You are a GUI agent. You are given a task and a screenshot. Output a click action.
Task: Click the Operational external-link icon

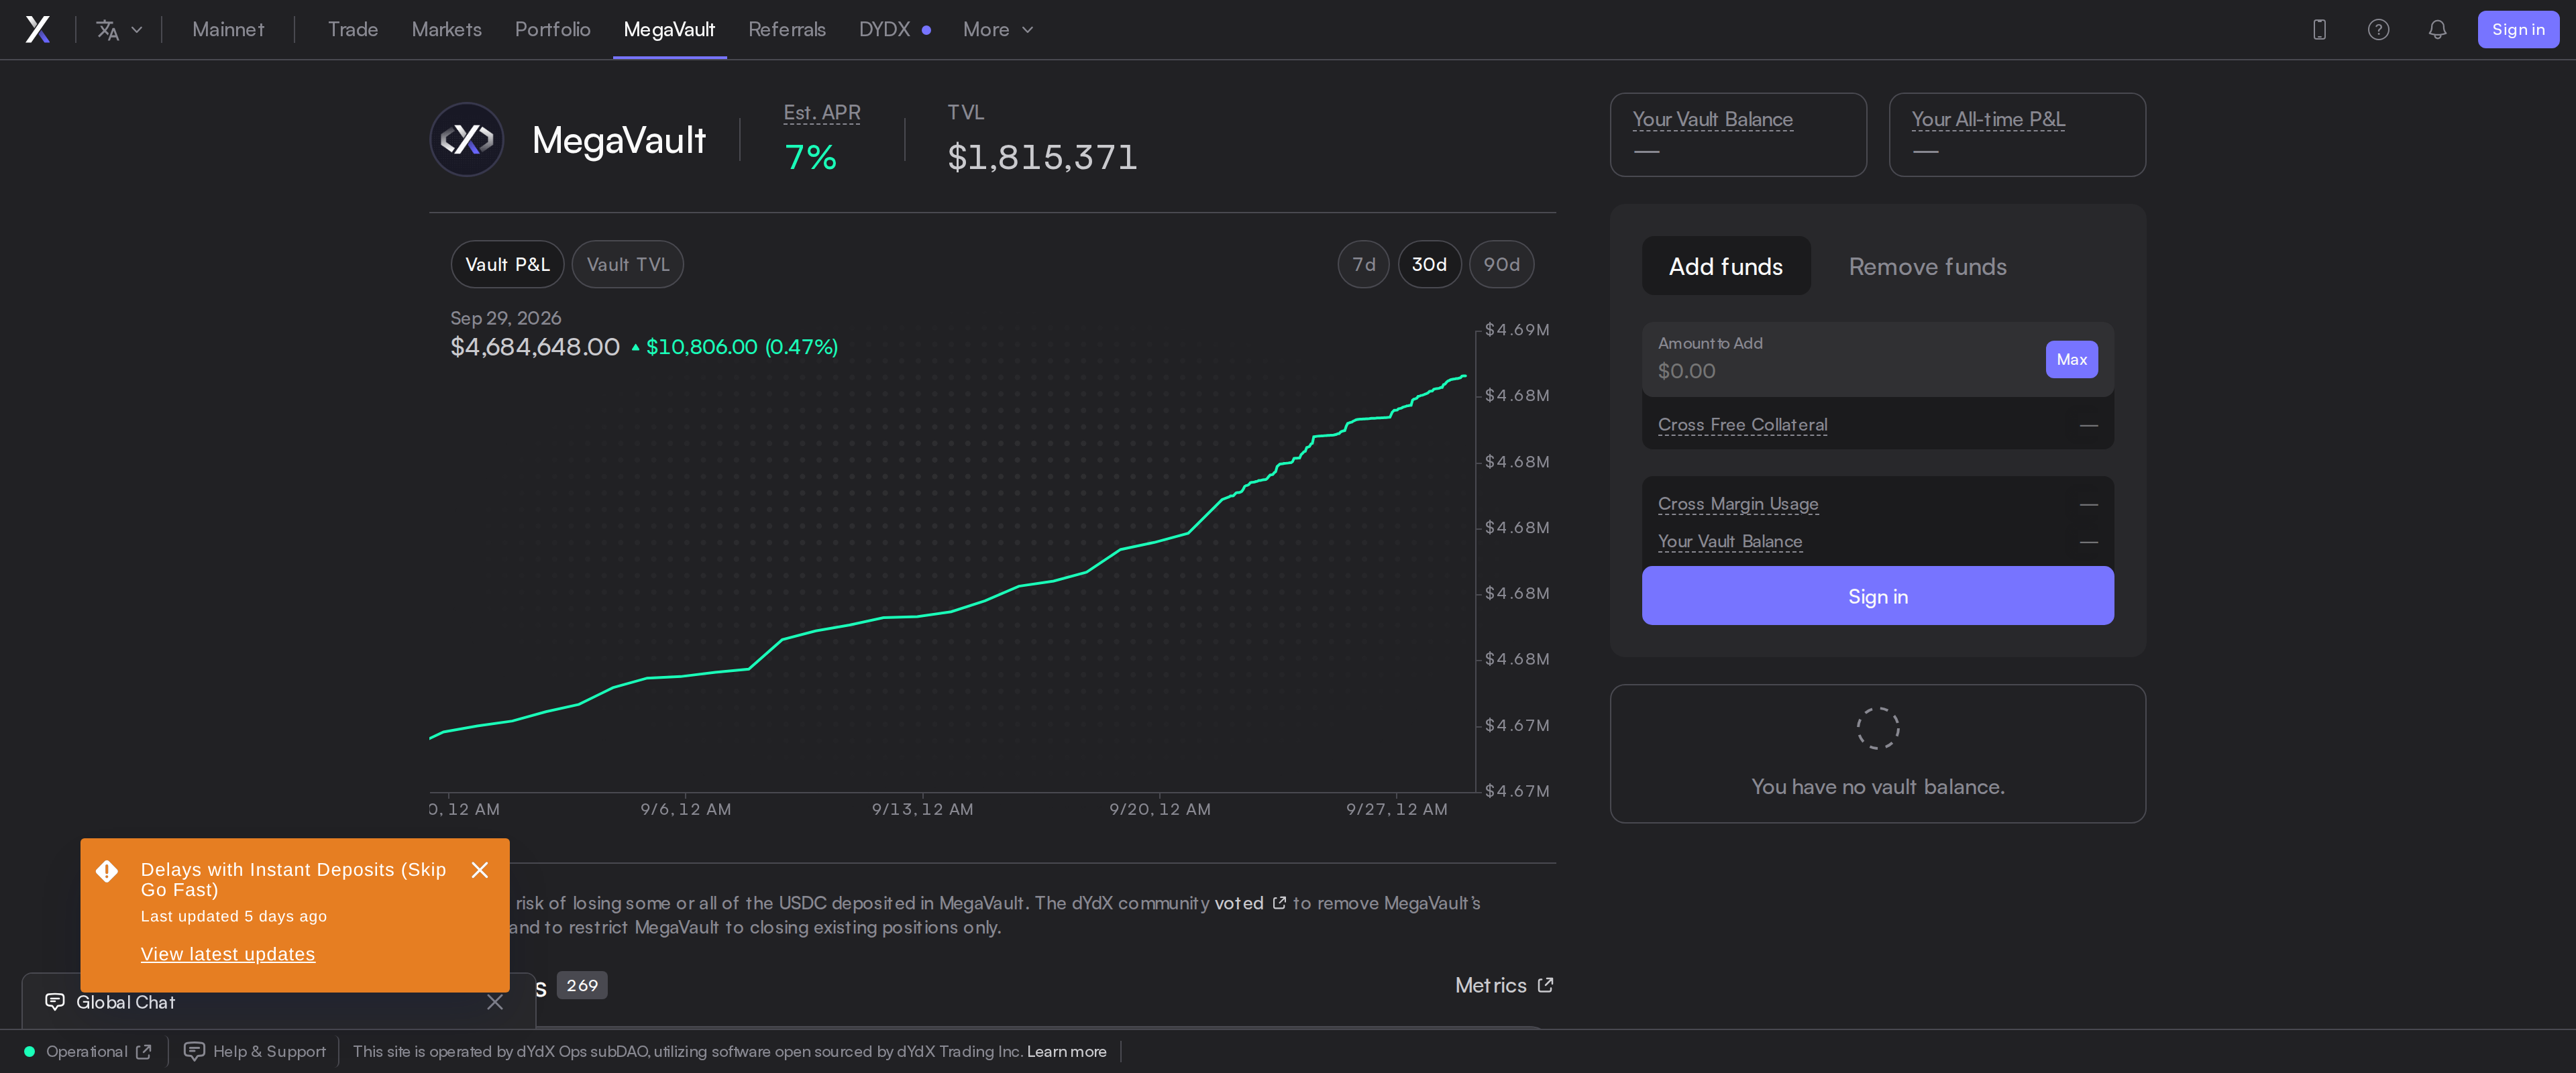pos(144,1052)
